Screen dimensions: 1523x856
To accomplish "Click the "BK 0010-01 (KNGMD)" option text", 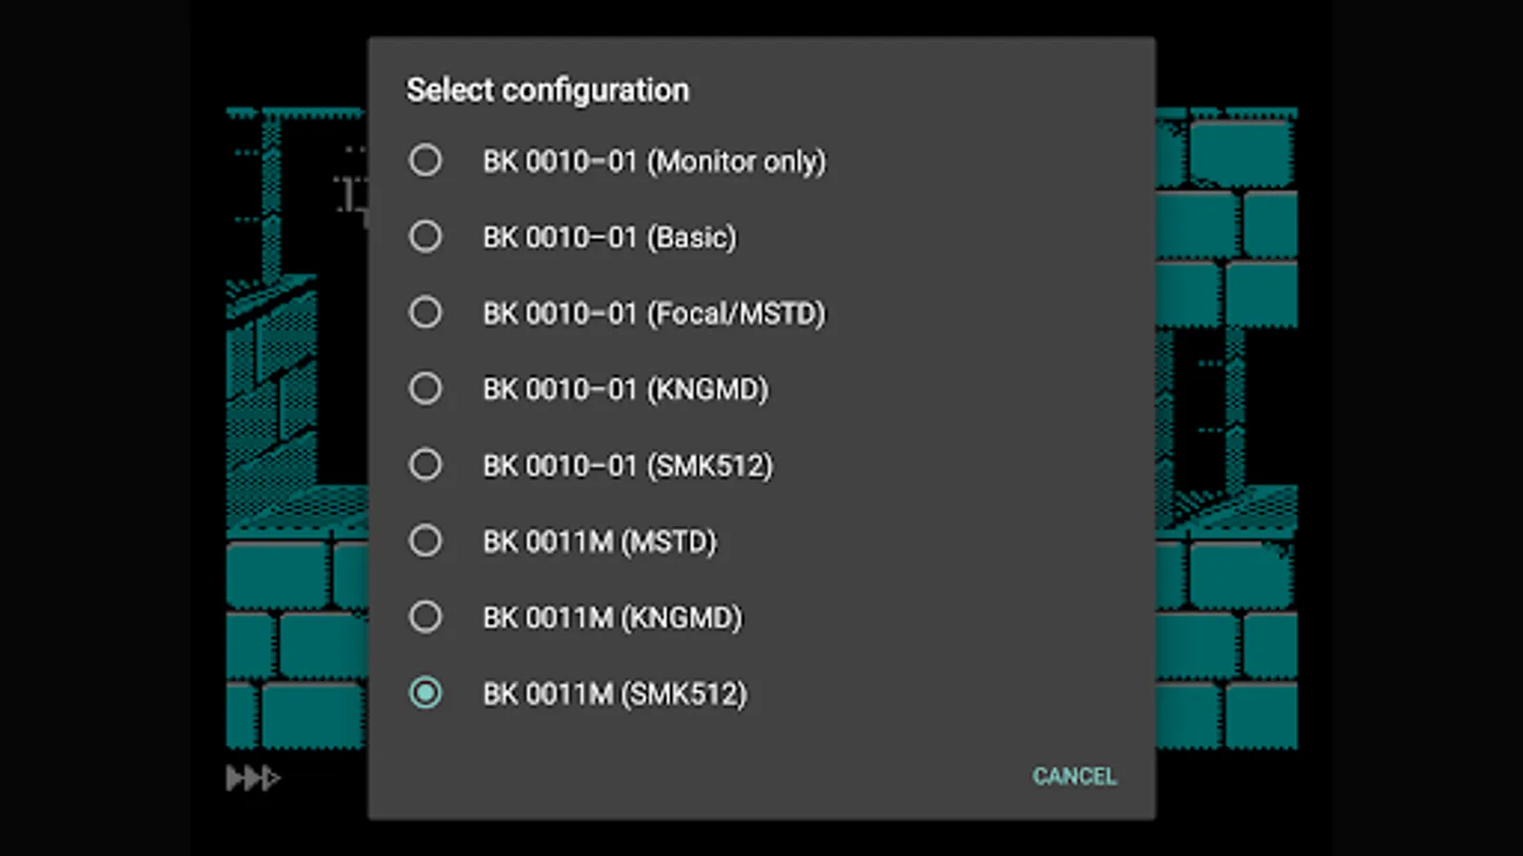I will (x=625, y=390).
